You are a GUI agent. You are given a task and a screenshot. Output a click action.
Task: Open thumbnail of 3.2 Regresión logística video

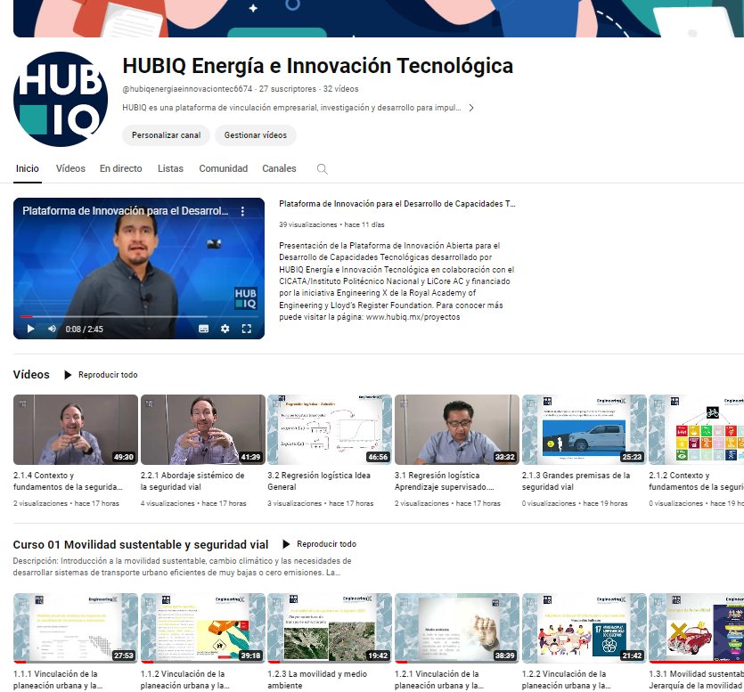pos(330,429)
